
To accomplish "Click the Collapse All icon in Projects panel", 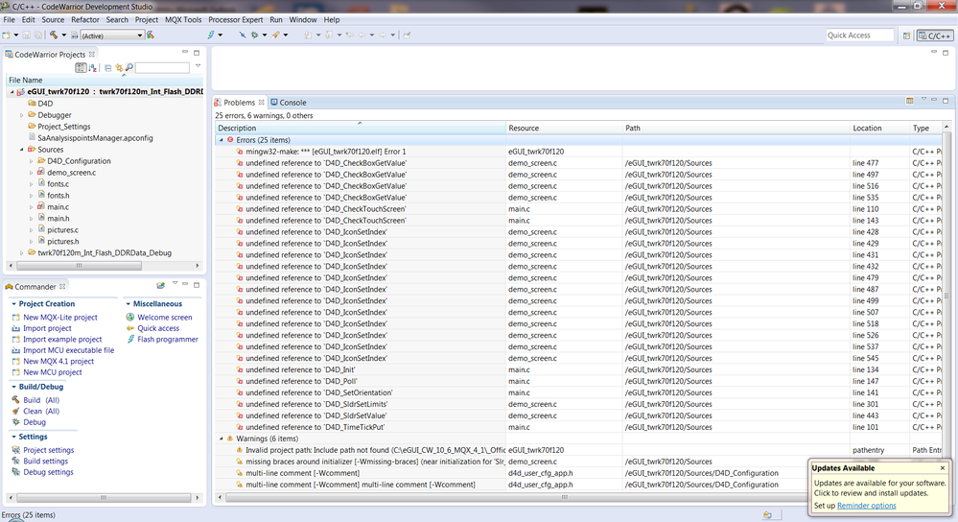I will click(108, 68).
